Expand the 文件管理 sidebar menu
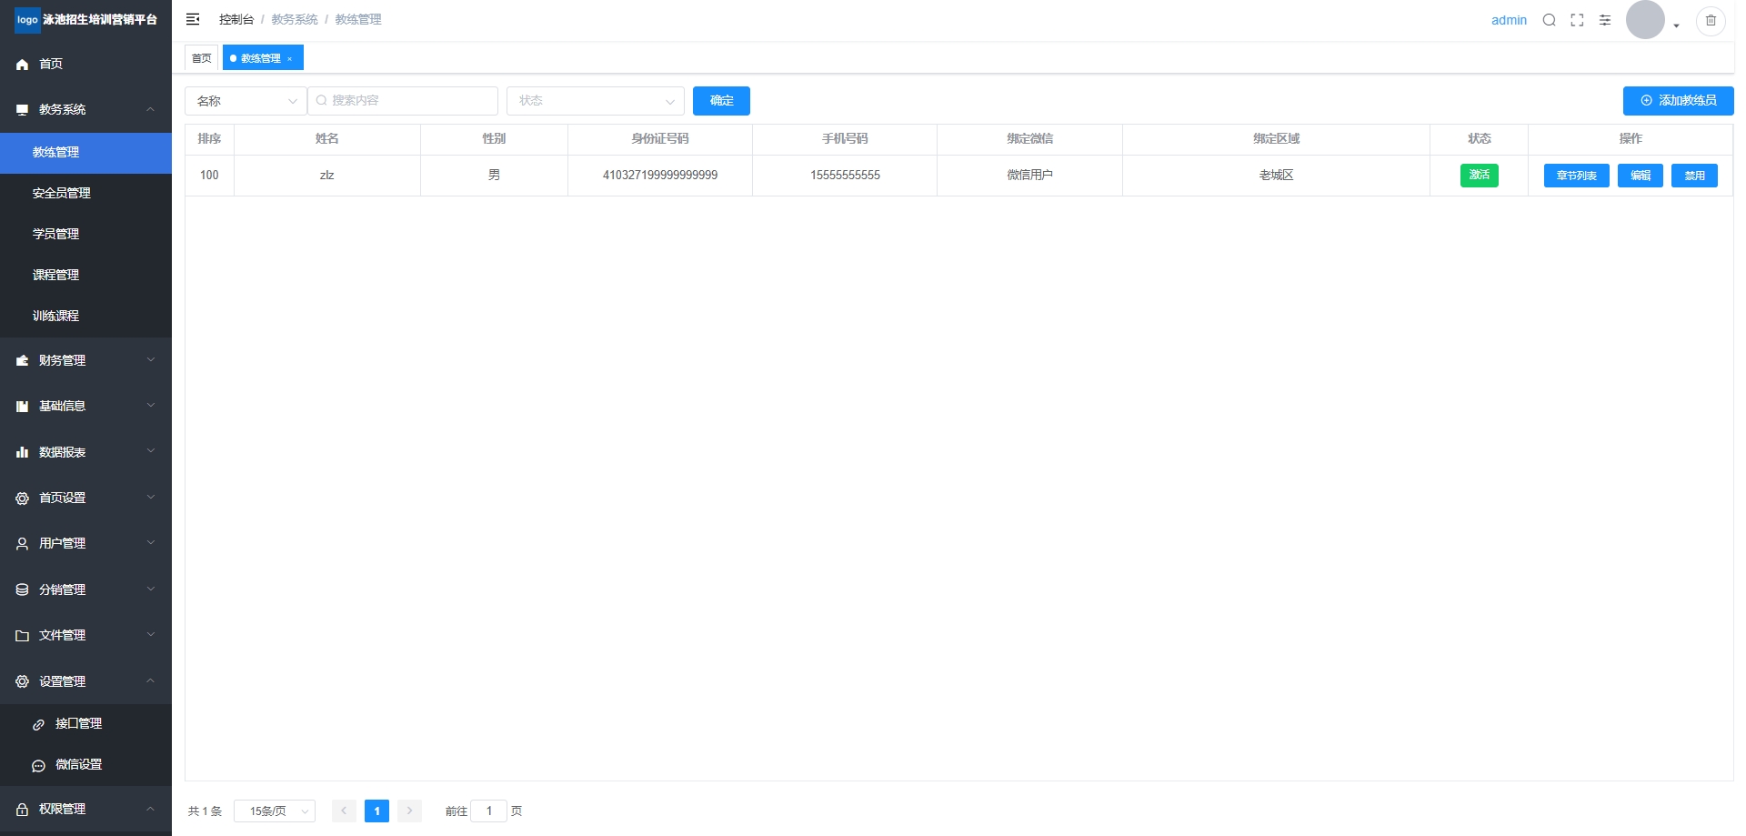Viewport: 1746px width, 836px height. pyautogui.click(x=85, y=635)
